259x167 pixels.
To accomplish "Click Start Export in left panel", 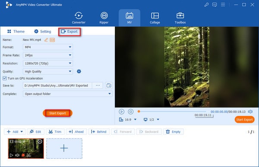I will coord(57,113).
